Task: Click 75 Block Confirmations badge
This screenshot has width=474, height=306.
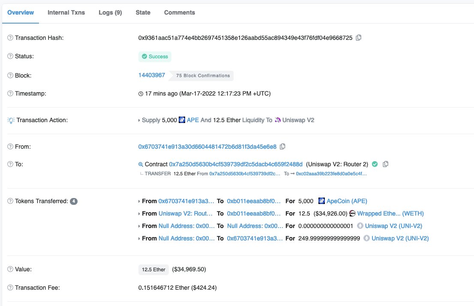Action: (x=201, y=75)
